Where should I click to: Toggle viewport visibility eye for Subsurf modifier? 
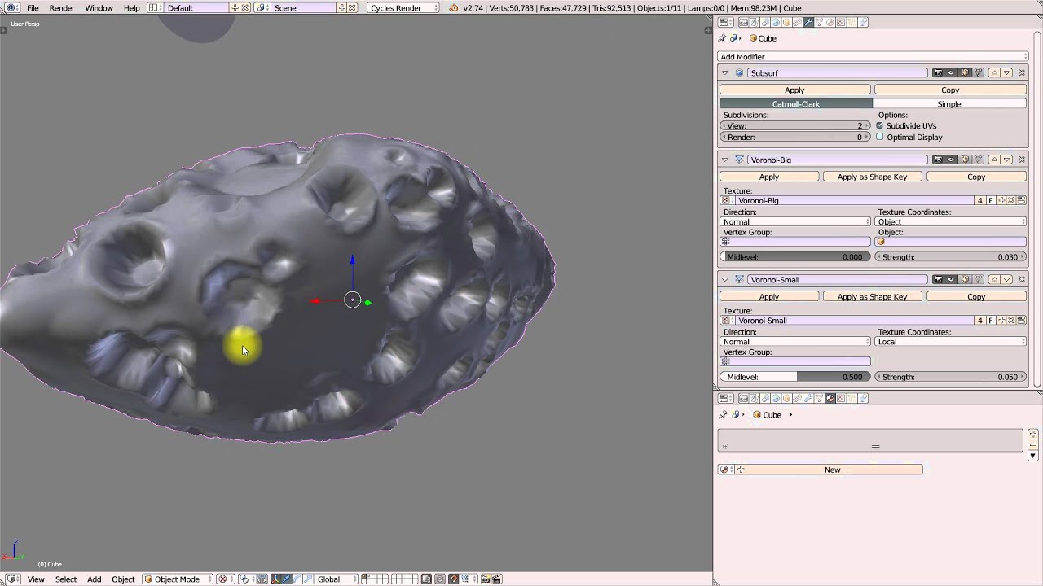tap(951, 73)
